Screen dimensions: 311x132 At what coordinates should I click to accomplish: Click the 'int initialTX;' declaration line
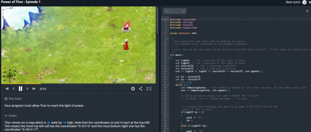click(x=206, y=66)
